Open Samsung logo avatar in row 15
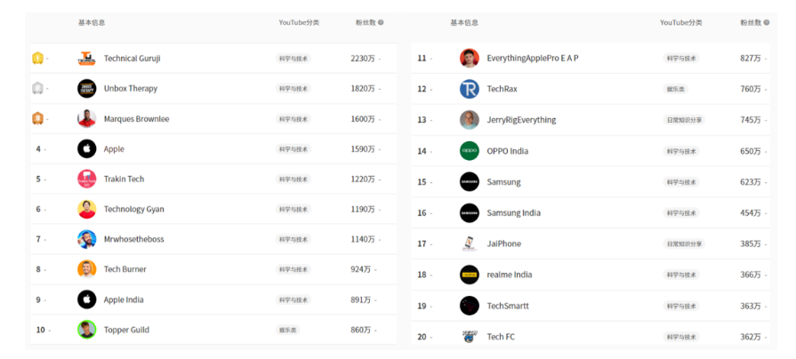 pos(470,182)
